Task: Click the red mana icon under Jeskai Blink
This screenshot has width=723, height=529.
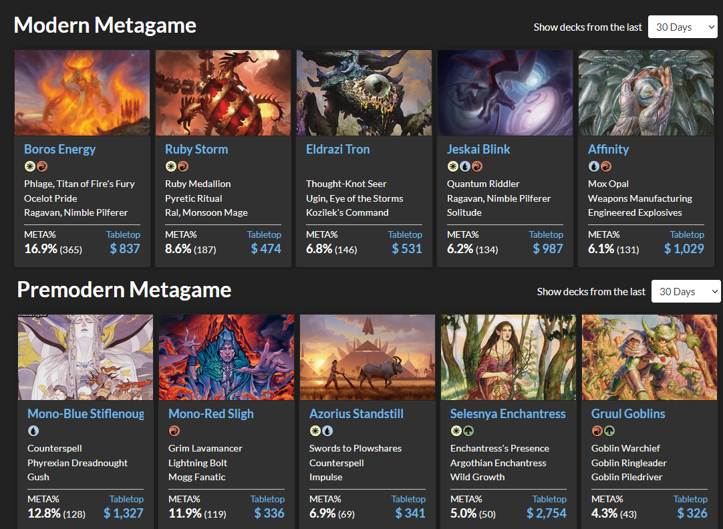Action: [x=477, y=166]
